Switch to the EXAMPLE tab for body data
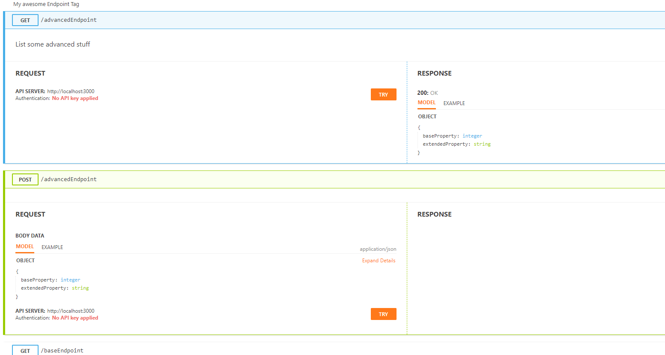Image resolution: width=665 pixels, height=355 pixels. tap(52, 247)
